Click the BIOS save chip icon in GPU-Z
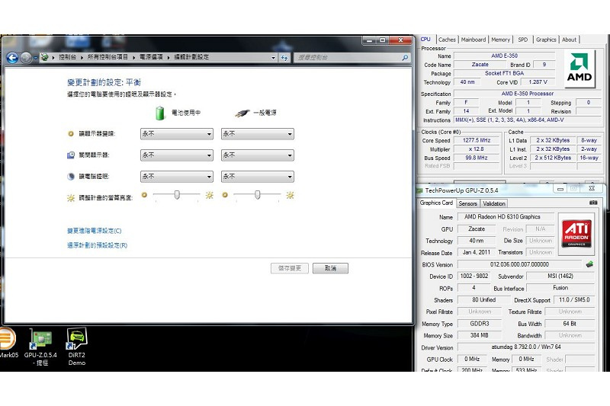Screen dimensions: 610x406 click(x=589, y=264)
